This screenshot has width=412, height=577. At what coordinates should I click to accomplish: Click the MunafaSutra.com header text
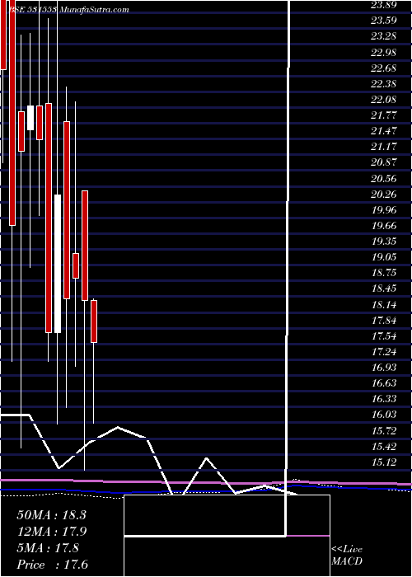(x=93, y=10)
